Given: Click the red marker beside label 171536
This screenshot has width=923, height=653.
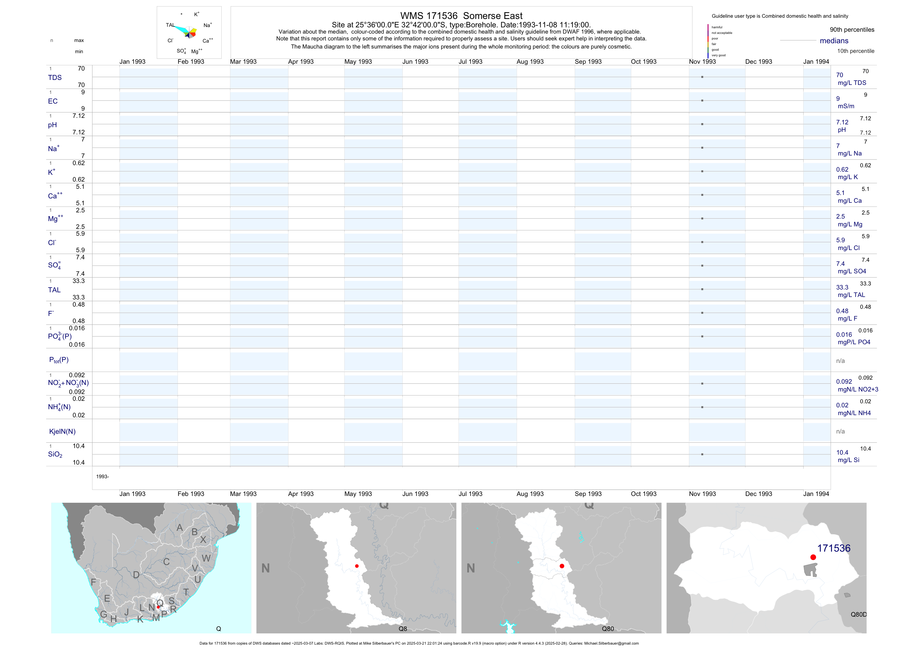Looking at the screenshot, I should coord(813,557).
